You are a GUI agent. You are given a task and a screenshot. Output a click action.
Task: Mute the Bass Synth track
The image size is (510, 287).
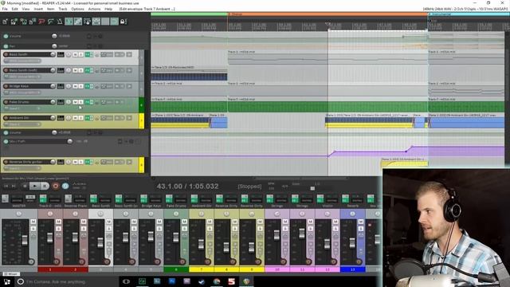point(75,55)
